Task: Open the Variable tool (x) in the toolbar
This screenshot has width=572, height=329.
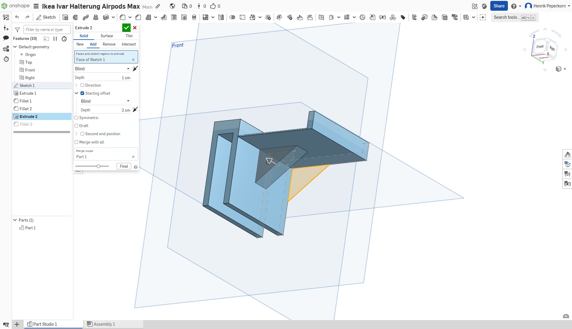Action: pos(383,17)
